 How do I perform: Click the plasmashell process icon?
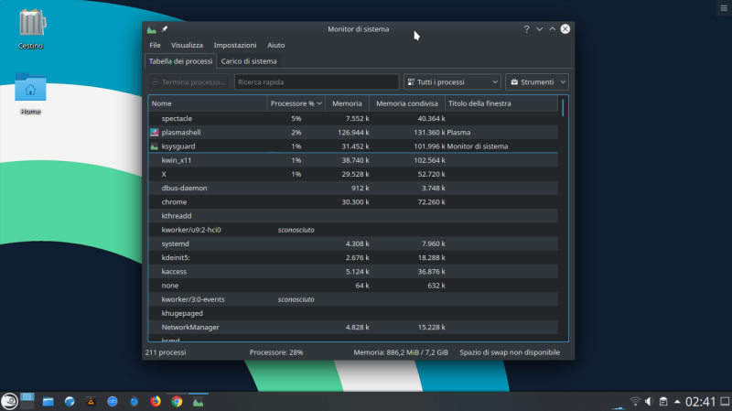click(154, 132)
